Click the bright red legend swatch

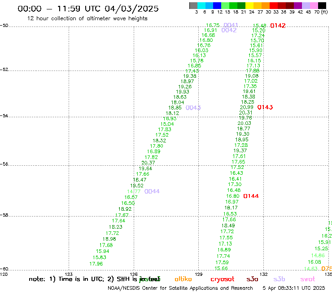[274, 5]
